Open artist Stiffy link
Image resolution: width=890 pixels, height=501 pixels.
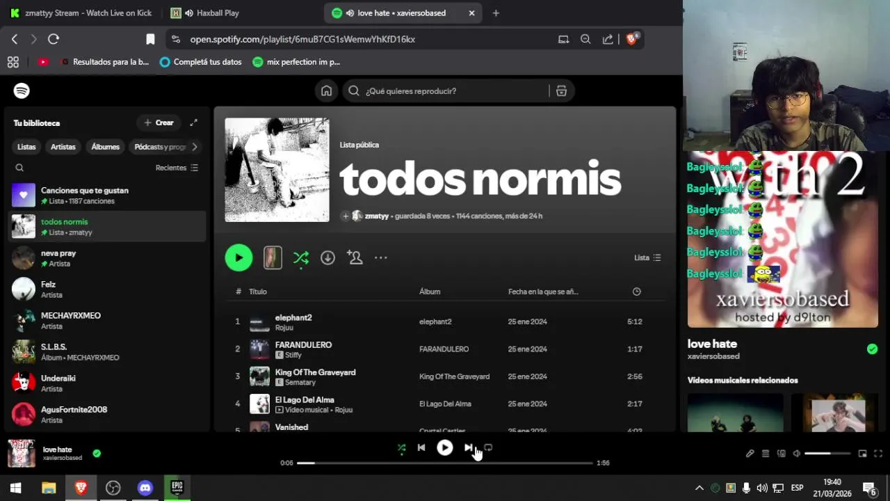[293, 355]
